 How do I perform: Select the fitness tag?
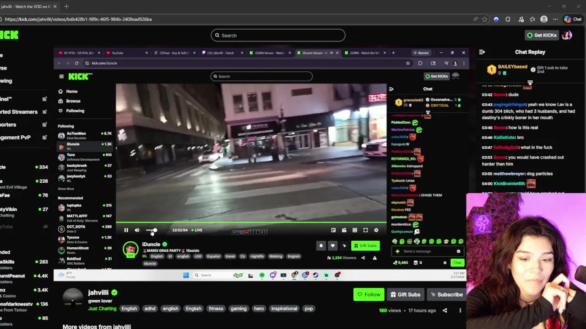coord(216,308)
